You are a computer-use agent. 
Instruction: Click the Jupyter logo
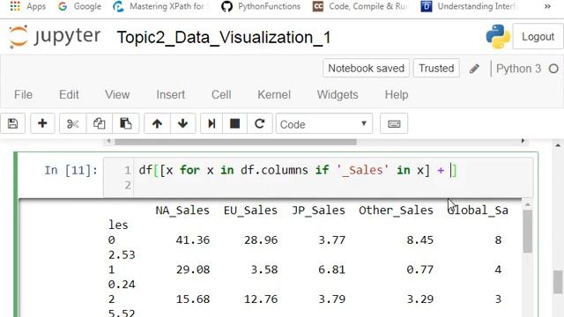coord(55,37)
